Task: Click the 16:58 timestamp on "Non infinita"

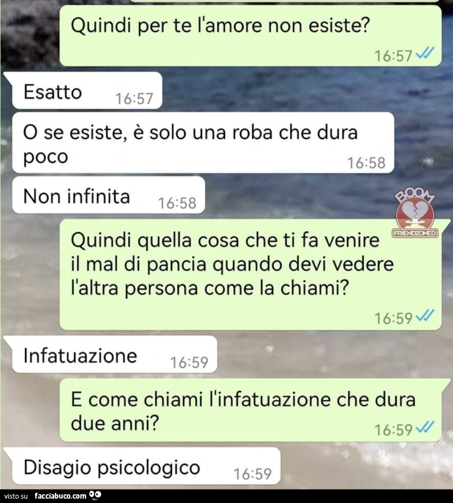Action: tap(177, 203)
